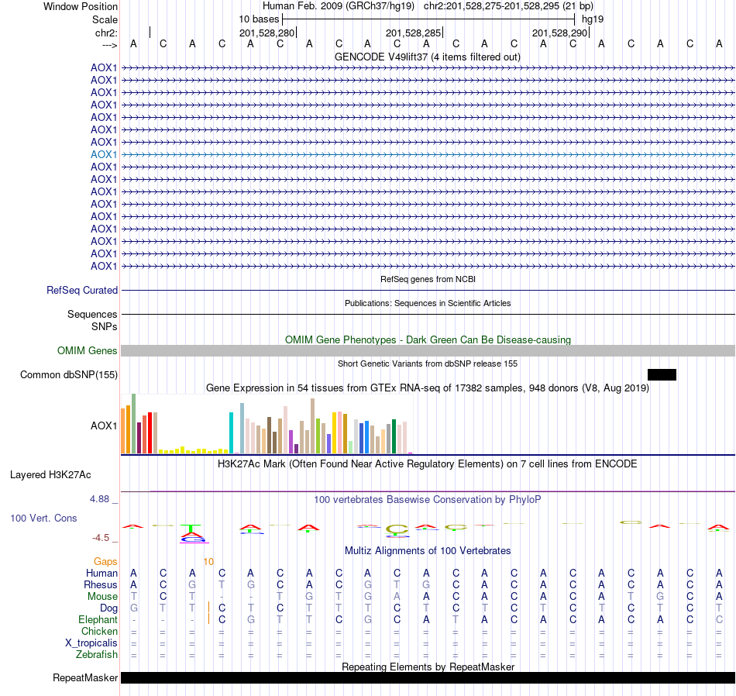
Task: Select the Human alignment row label
Action: click(x=101, y=574)
